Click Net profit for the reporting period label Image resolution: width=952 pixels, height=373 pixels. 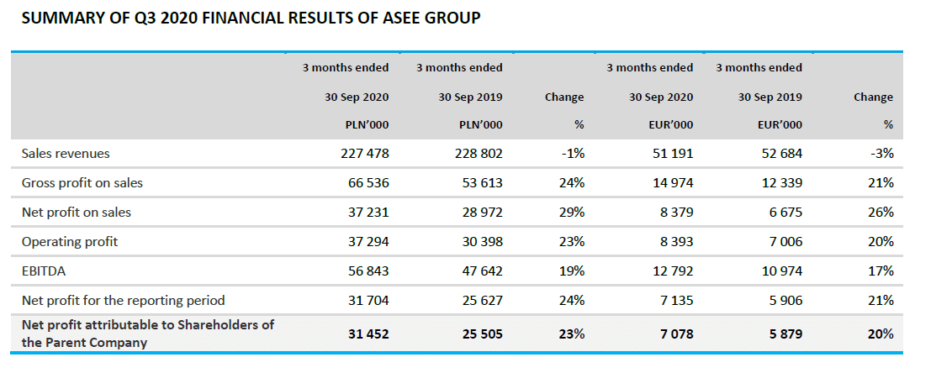click(124, 301)
